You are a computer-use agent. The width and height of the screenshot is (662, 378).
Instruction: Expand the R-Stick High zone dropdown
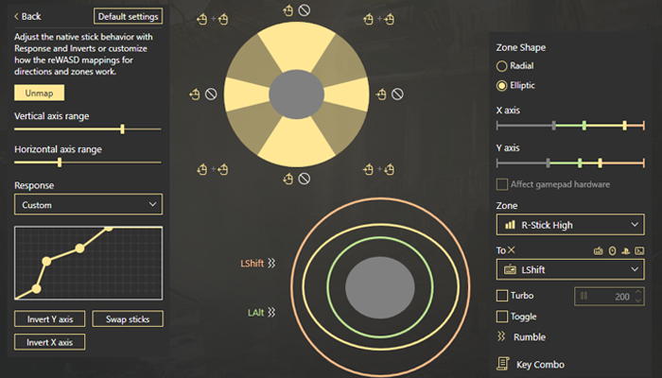point(569,225)
